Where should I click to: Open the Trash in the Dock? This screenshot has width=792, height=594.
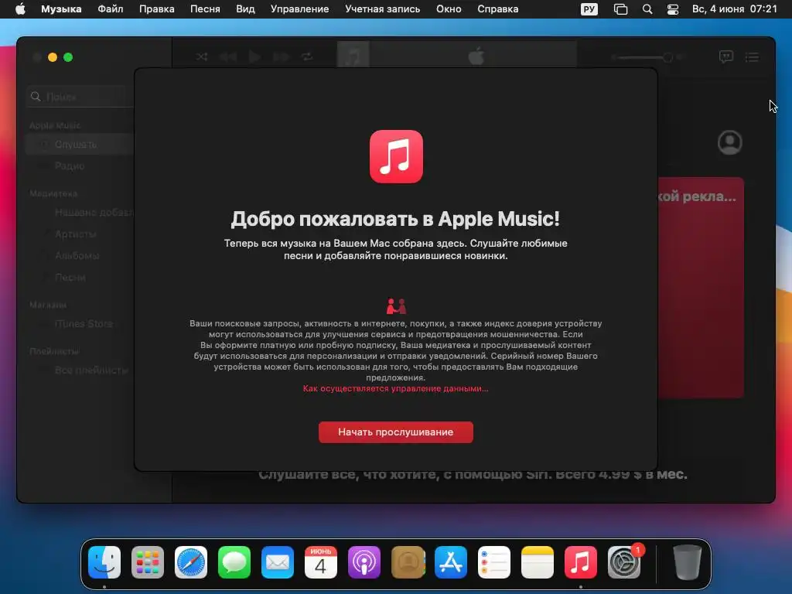click(688, 562)
